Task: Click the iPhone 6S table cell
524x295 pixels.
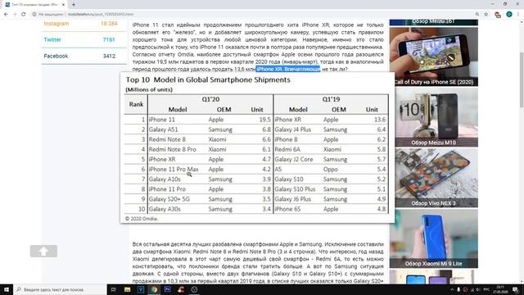Action: point(287,209)
